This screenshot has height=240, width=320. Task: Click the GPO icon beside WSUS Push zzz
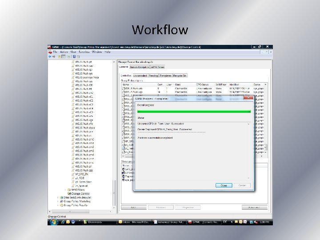click(73, 170)
